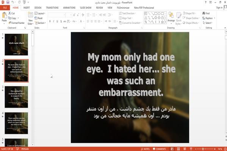Viewport: 227px width, 151px height.
Task: Toggle the Notes pane in status bar
Action: click(x=145, y=149)
